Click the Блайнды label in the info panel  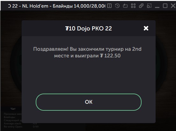[10, 117]
